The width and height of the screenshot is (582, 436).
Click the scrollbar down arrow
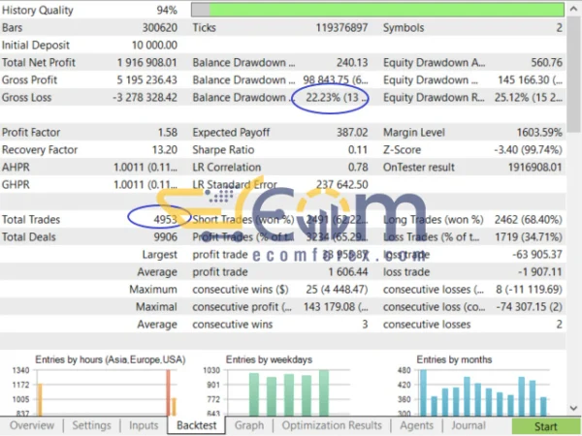574,408
